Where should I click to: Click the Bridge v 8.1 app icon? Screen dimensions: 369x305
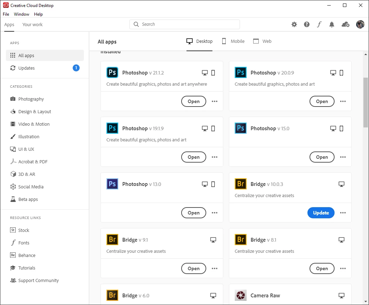click(x=241, y=240)
